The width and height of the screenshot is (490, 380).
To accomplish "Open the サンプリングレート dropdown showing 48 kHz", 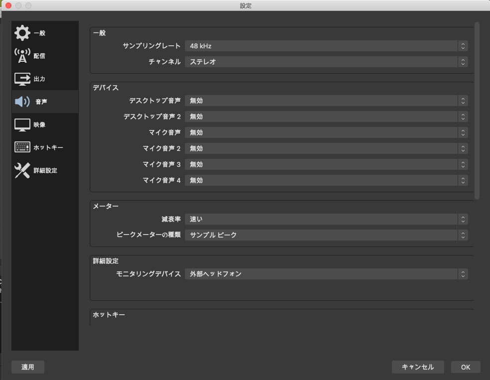I will [326, 46].
